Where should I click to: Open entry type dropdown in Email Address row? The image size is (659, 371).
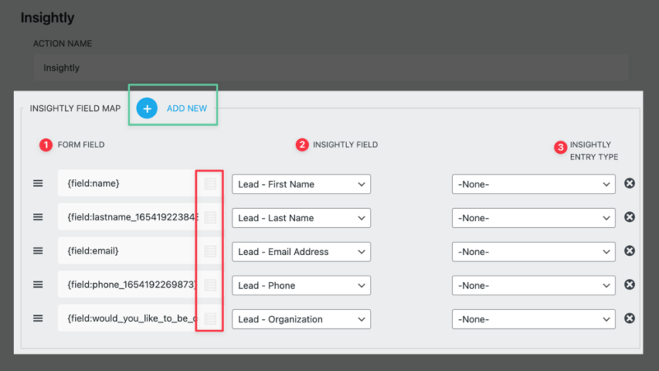(534, 252)
